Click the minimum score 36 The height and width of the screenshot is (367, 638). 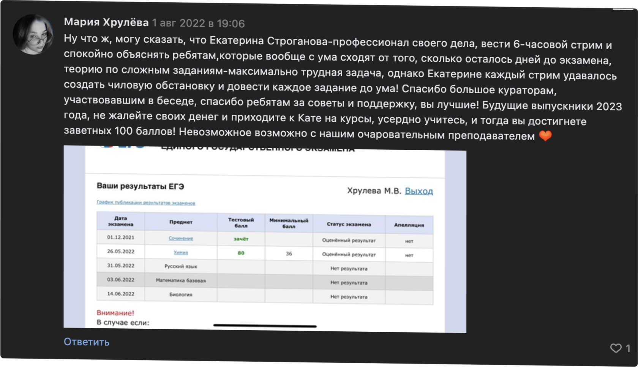pos(289,254)
